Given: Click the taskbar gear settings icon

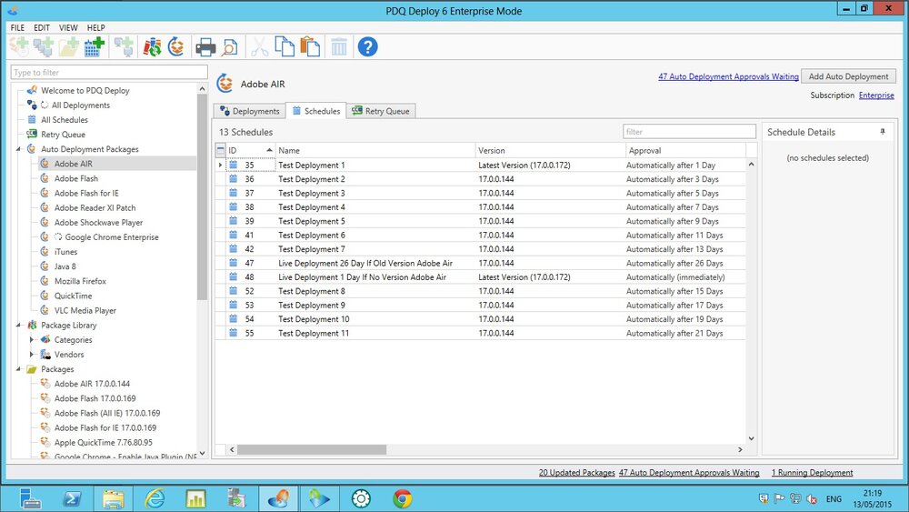Looking at the screenshot, I should point(361,498).
